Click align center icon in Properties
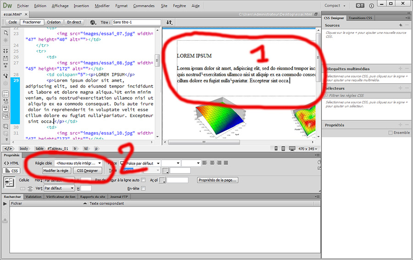Image resolution: width=413 pixels, height=260 pixels. click(212, 163)
